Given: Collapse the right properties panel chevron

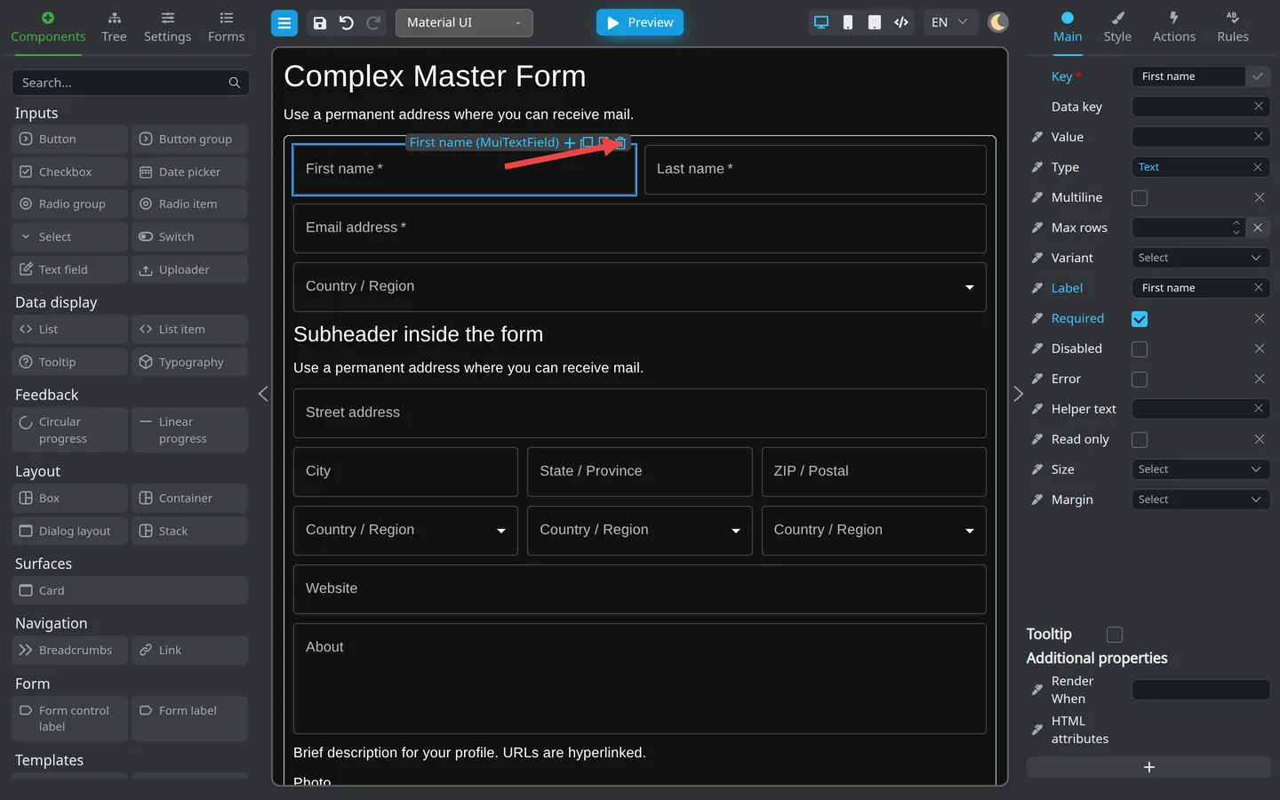Looking at the screenshot, I should pos(1019,394).
